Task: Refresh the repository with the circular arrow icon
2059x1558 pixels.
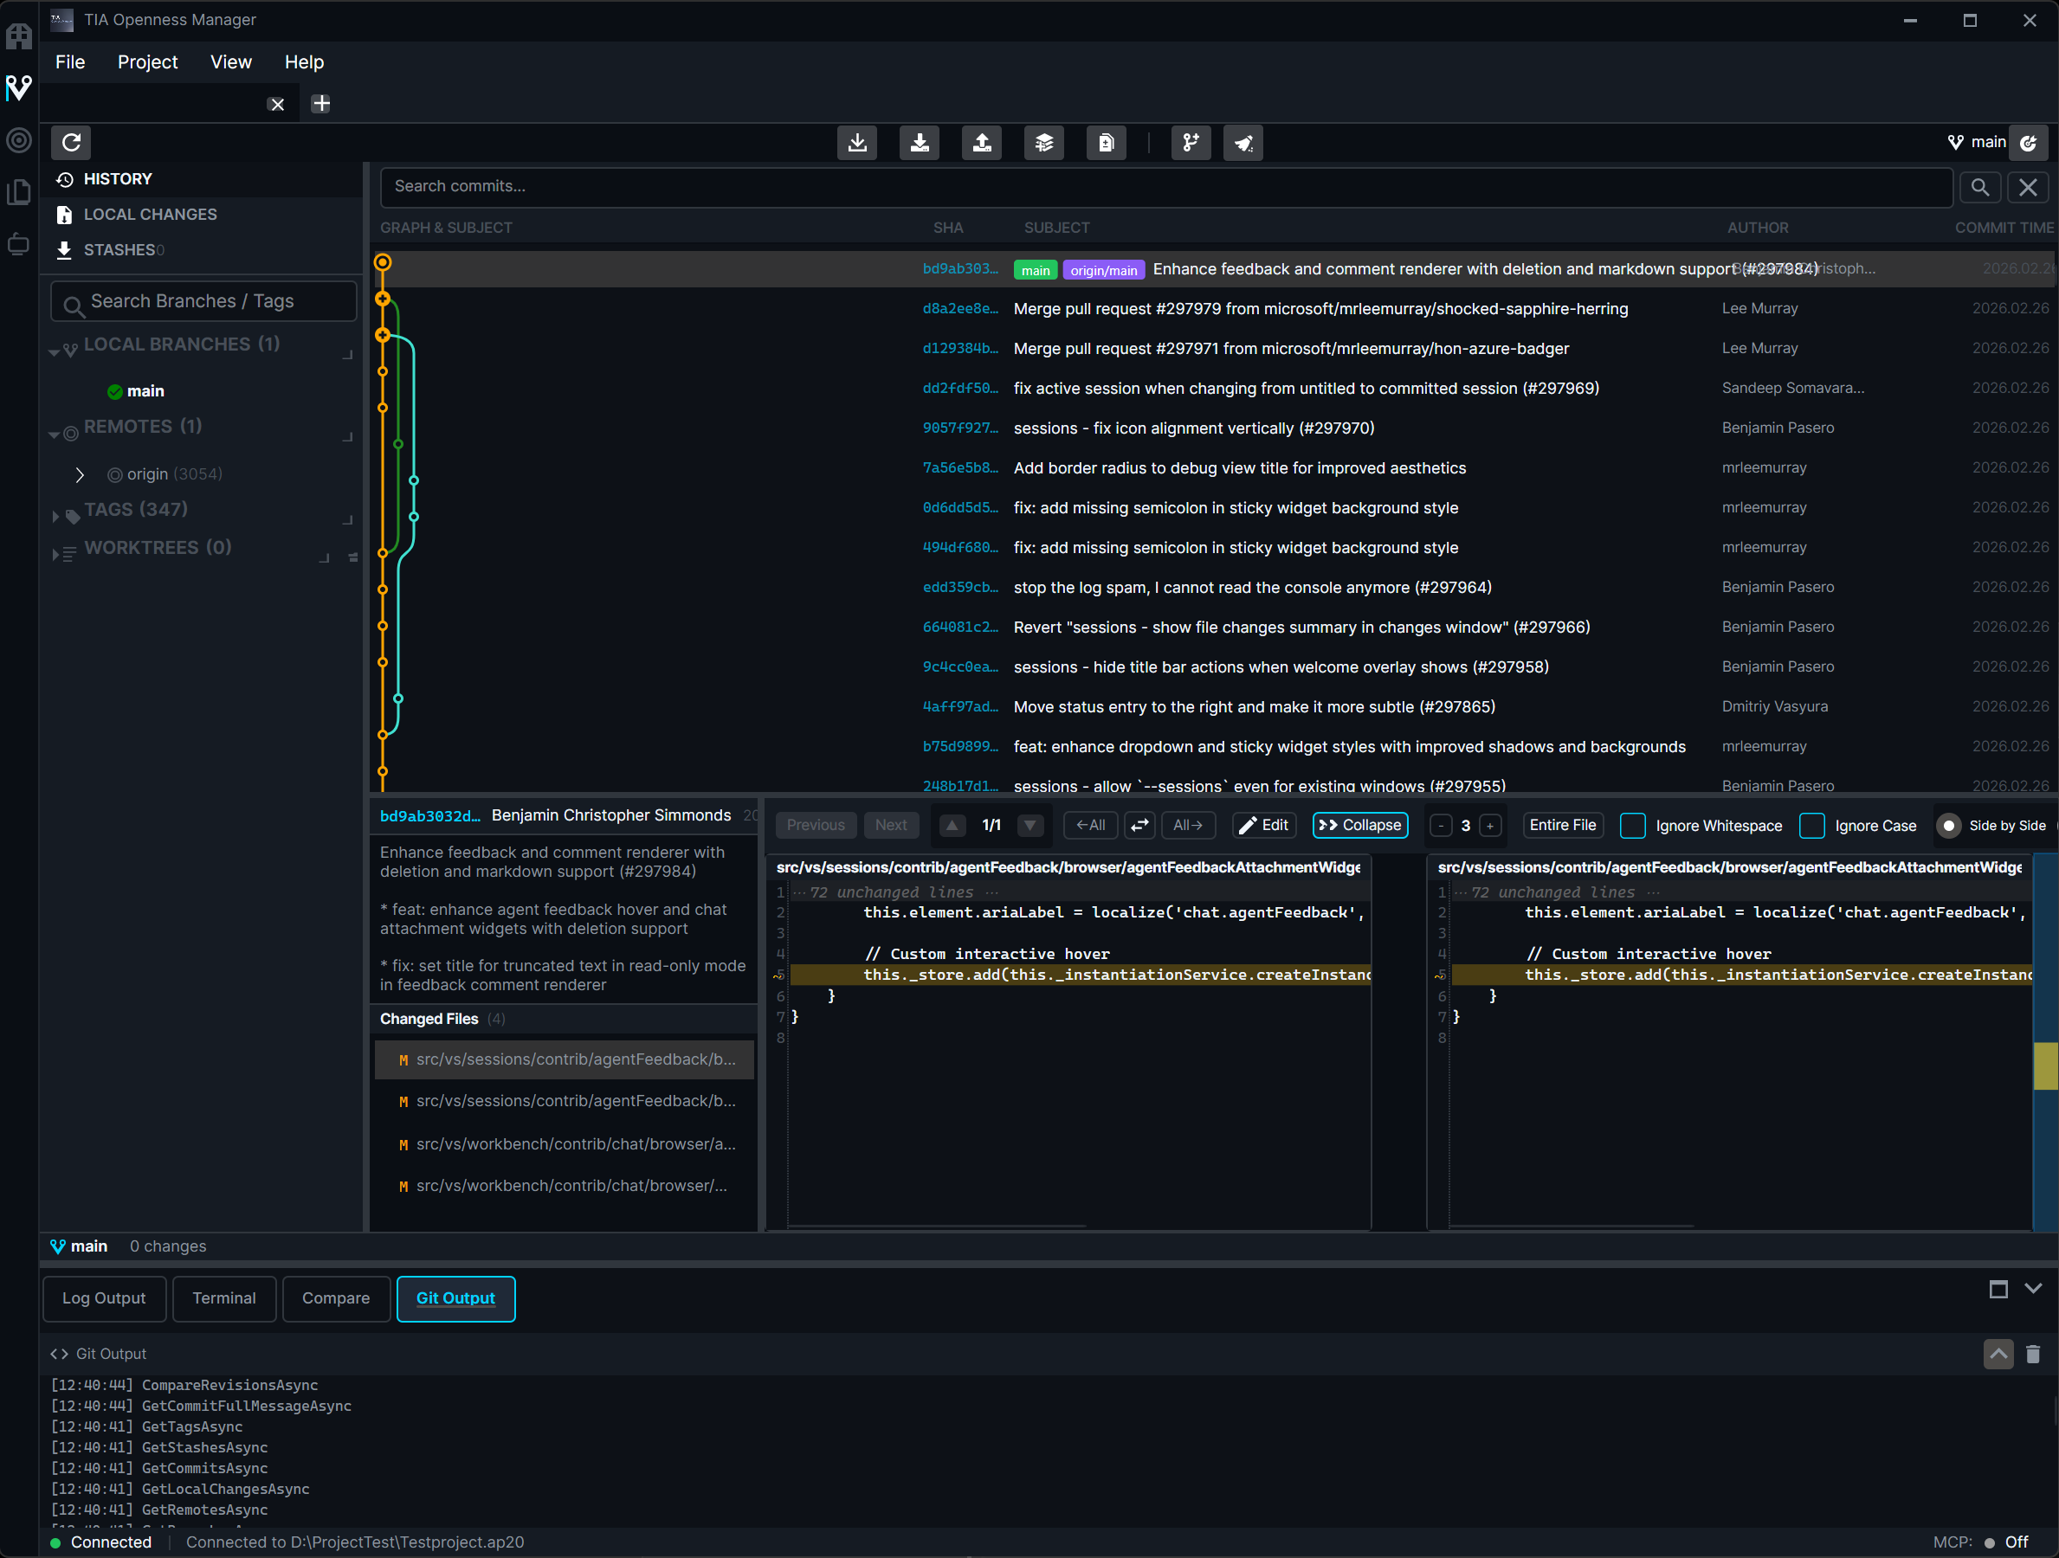Action: coord(72,143)
